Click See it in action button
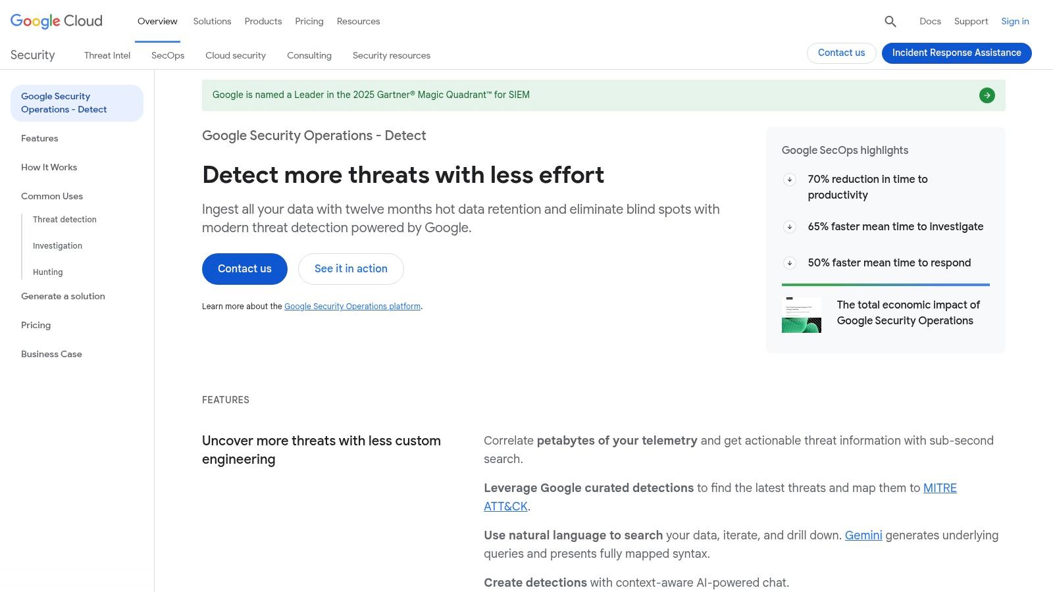 [351, 269]
